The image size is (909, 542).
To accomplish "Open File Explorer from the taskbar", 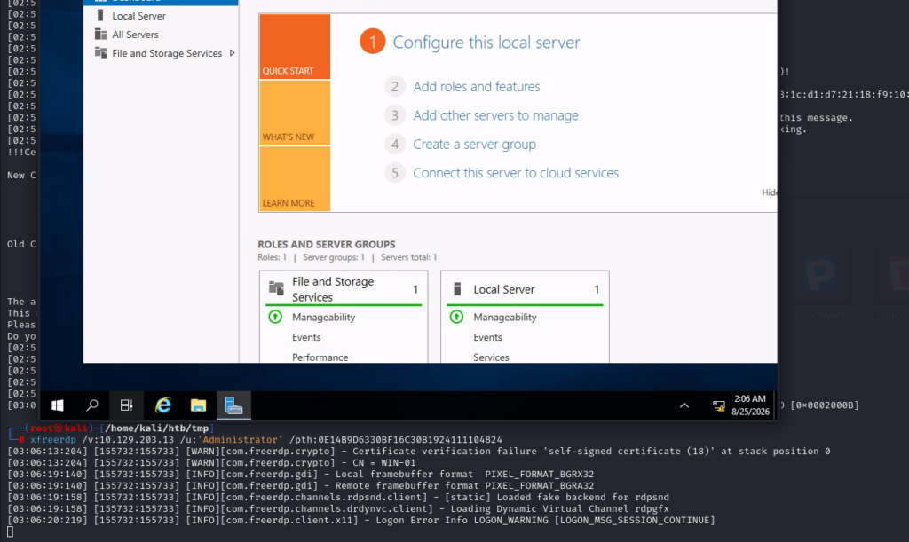I will click(x=198, y=405).
